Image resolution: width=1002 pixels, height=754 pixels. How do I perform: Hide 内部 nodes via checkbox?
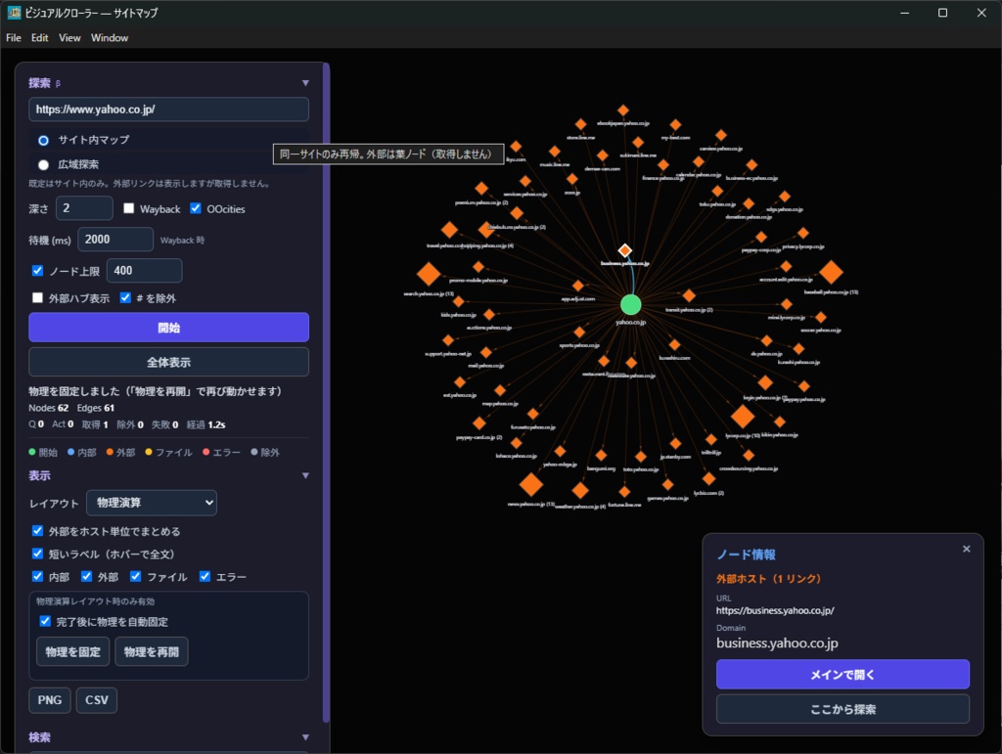(x=38, y=577)
